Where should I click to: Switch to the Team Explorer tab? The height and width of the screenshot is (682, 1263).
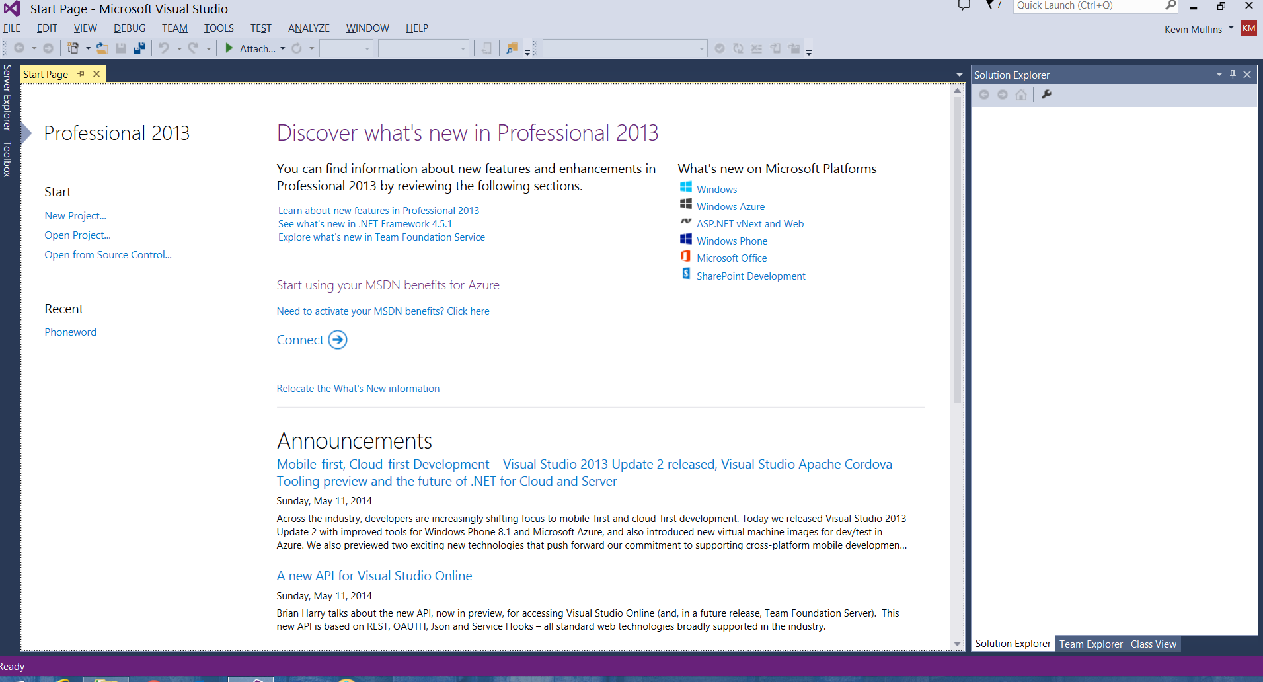(x=1091, y=644)
